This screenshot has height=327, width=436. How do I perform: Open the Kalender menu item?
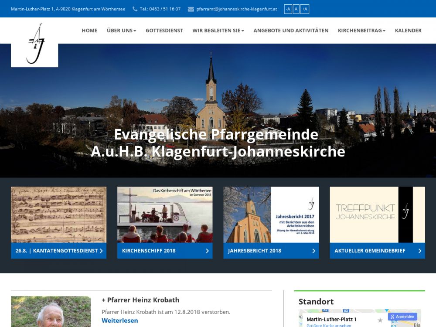point(408,31)
